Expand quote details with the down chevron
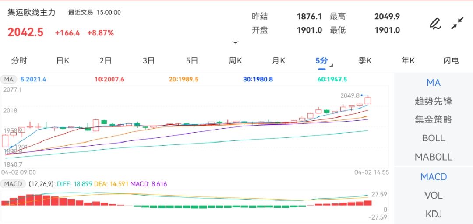Viewport: 473px width, 224px height. pyautogui.click(x=236, y=42)
